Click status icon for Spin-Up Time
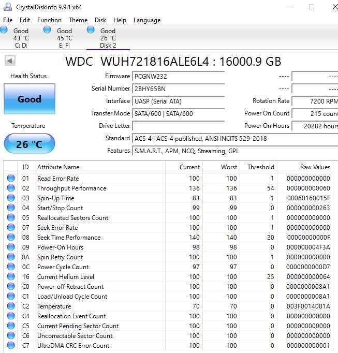Viewport: 338px width, 353px height. (11, 198)
